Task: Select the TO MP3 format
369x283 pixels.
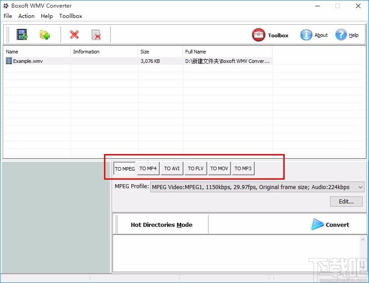Action: (243, 168)
